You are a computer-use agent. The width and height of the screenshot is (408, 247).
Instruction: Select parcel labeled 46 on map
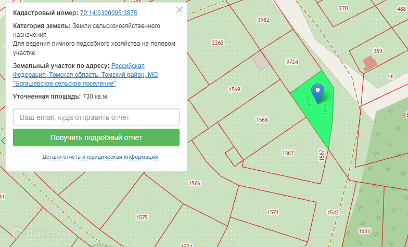pos(390,76)
